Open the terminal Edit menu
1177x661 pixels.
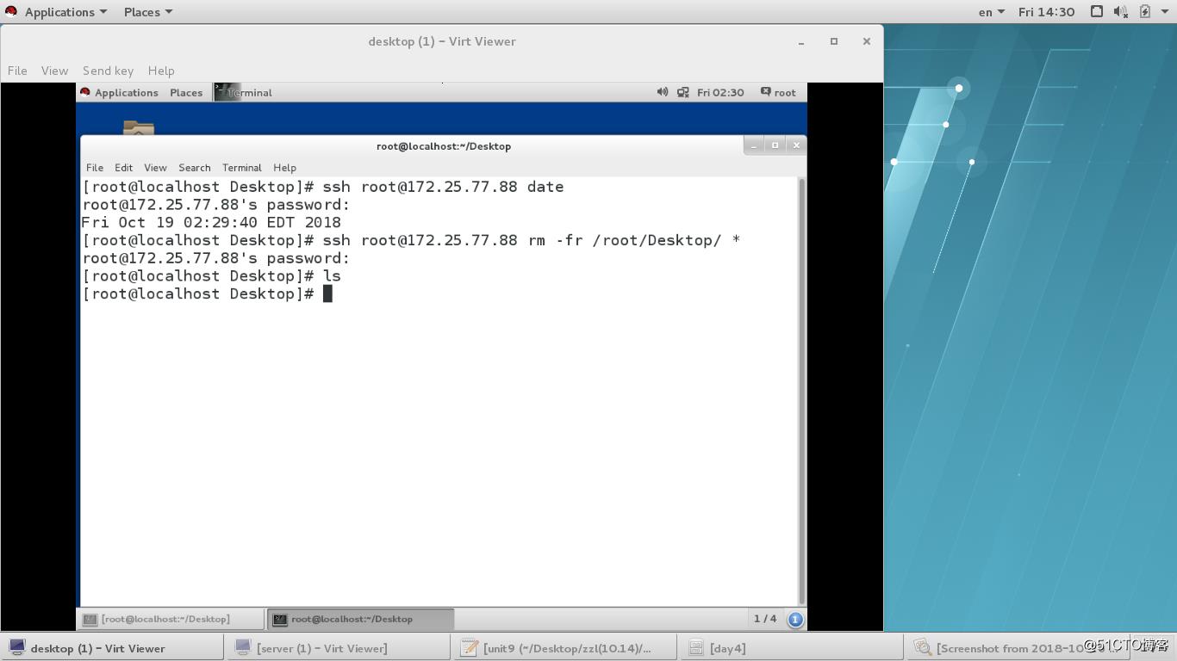point(124,168)
